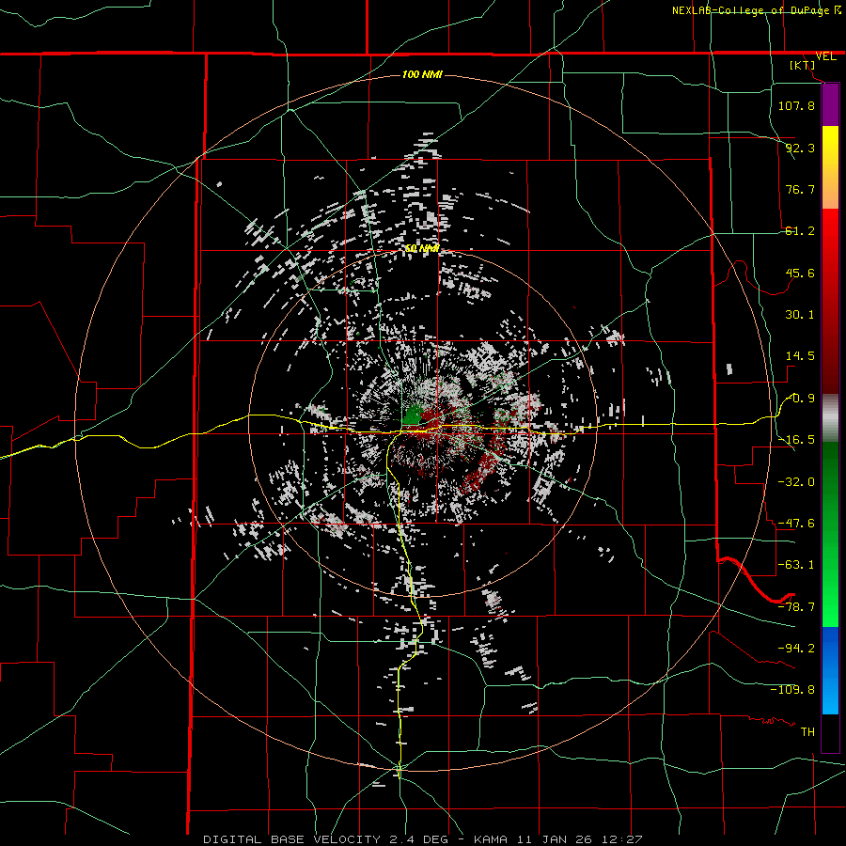Click the 2.4 DEG elevation angle text

pyautogui.click(x=418, y=839)
